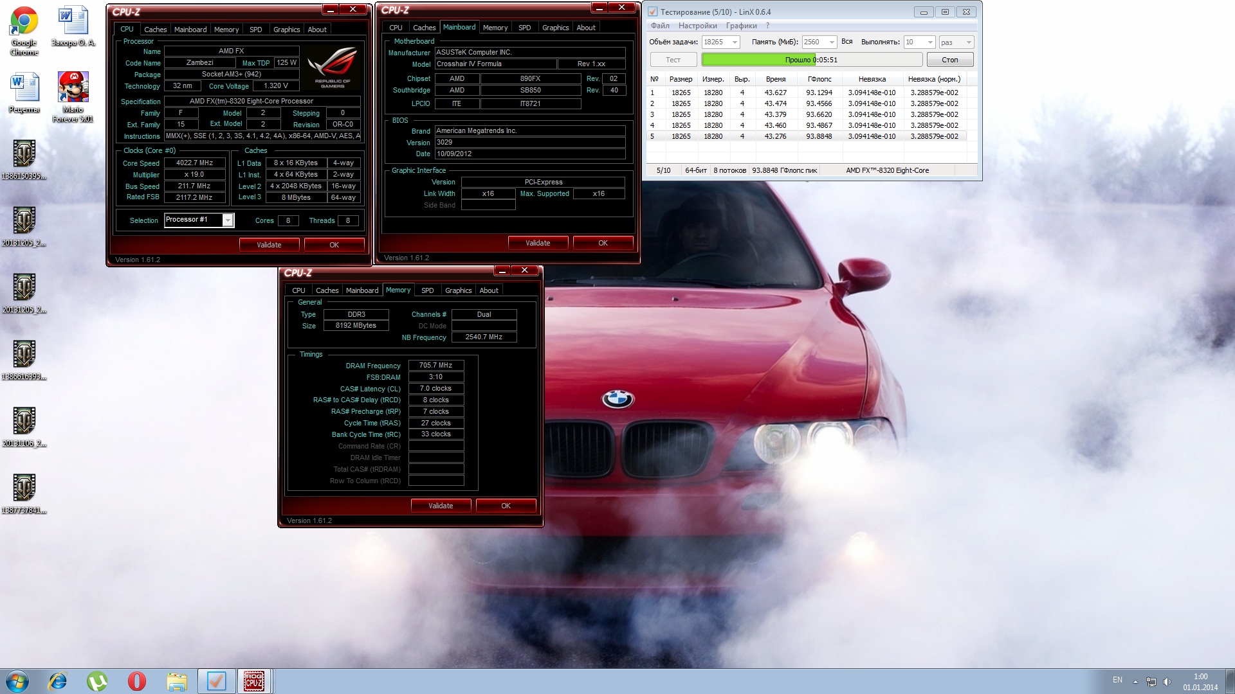Expand the Объём задачи size dropdown
Image resolution: width=1235 pixels, height=694 pixels.
(x=735, y=42)
